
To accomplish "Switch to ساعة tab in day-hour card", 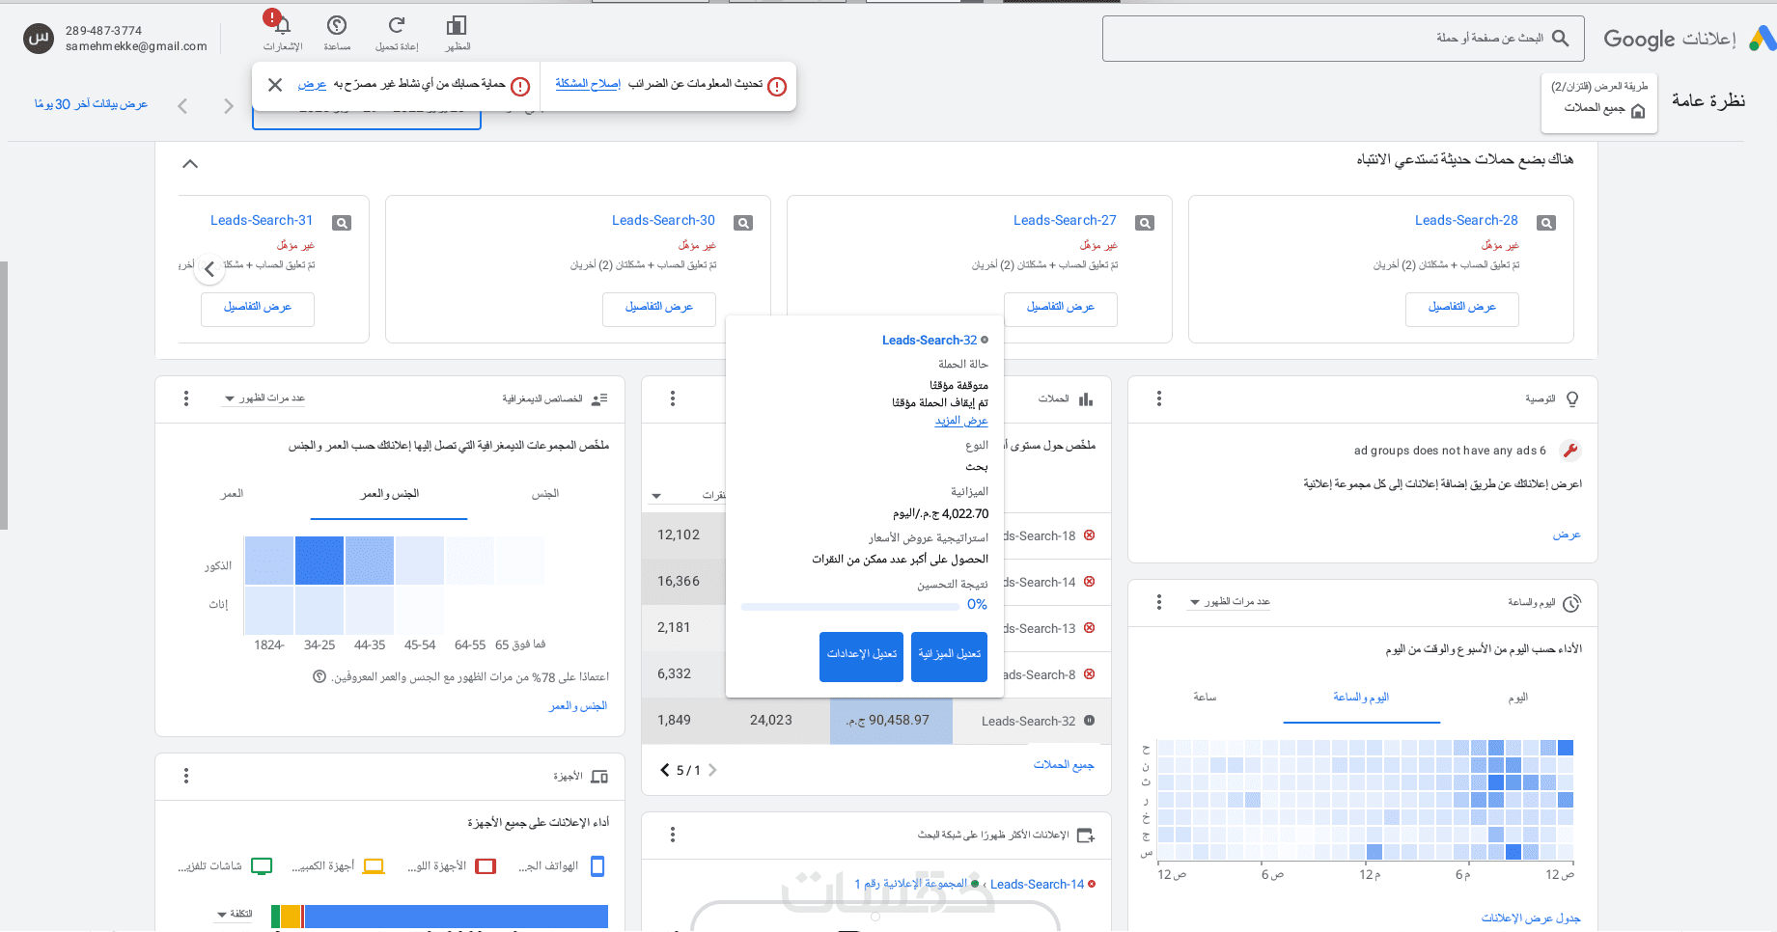I will 1205,698.
